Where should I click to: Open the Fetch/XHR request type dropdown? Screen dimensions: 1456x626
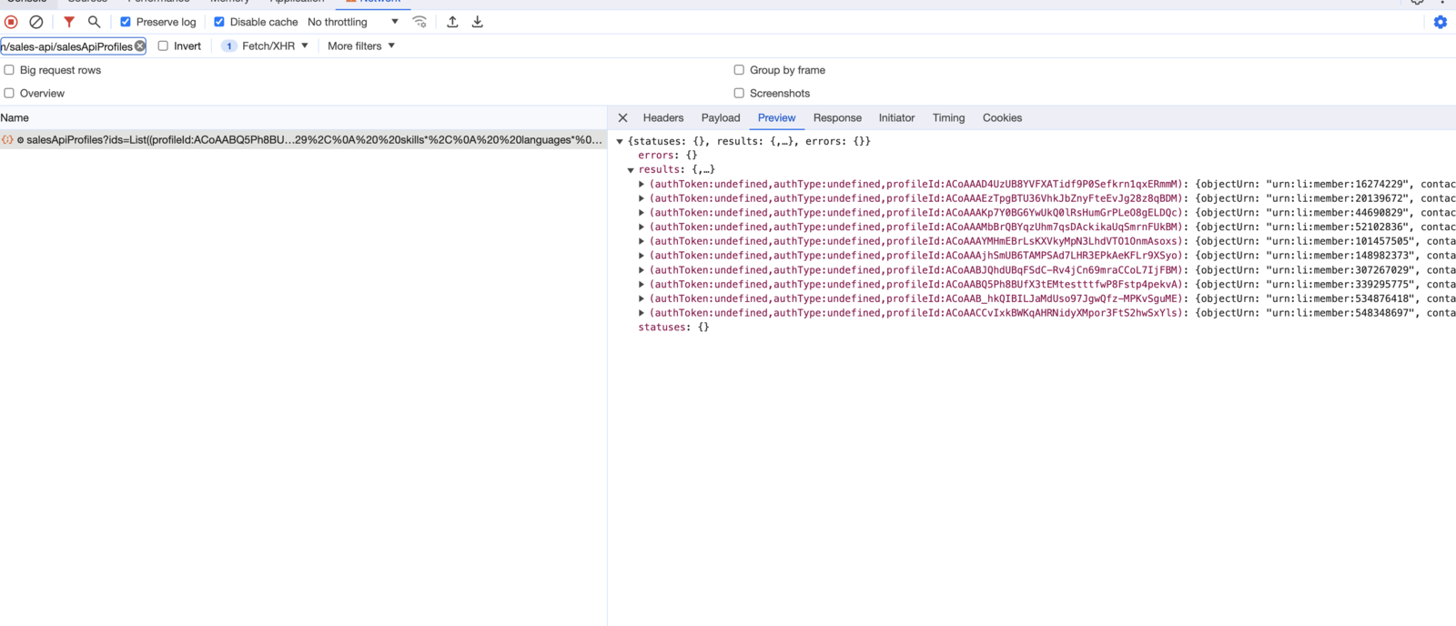(x=266, y=45)
